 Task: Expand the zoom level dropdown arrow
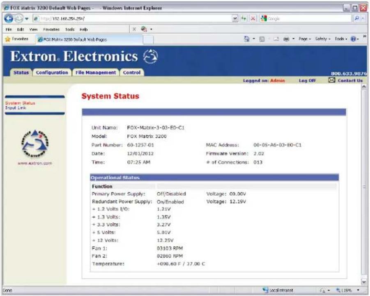[x=358, y=290]
